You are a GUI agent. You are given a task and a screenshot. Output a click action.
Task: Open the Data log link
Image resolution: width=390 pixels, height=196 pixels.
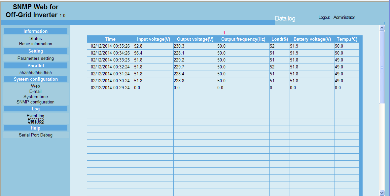(x=36, y=121)
